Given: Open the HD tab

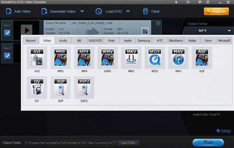Looking at the screenshot, I should click(79, 41).
